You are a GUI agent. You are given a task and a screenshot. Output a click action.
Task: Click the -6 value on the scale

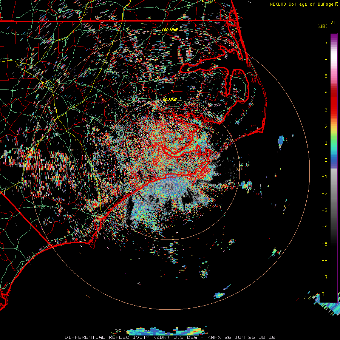tap(325, 261)
